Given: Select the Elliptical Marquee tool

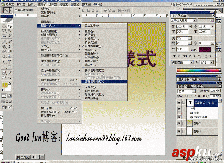Looking at the screenshot, I should [x=4, y=26].
